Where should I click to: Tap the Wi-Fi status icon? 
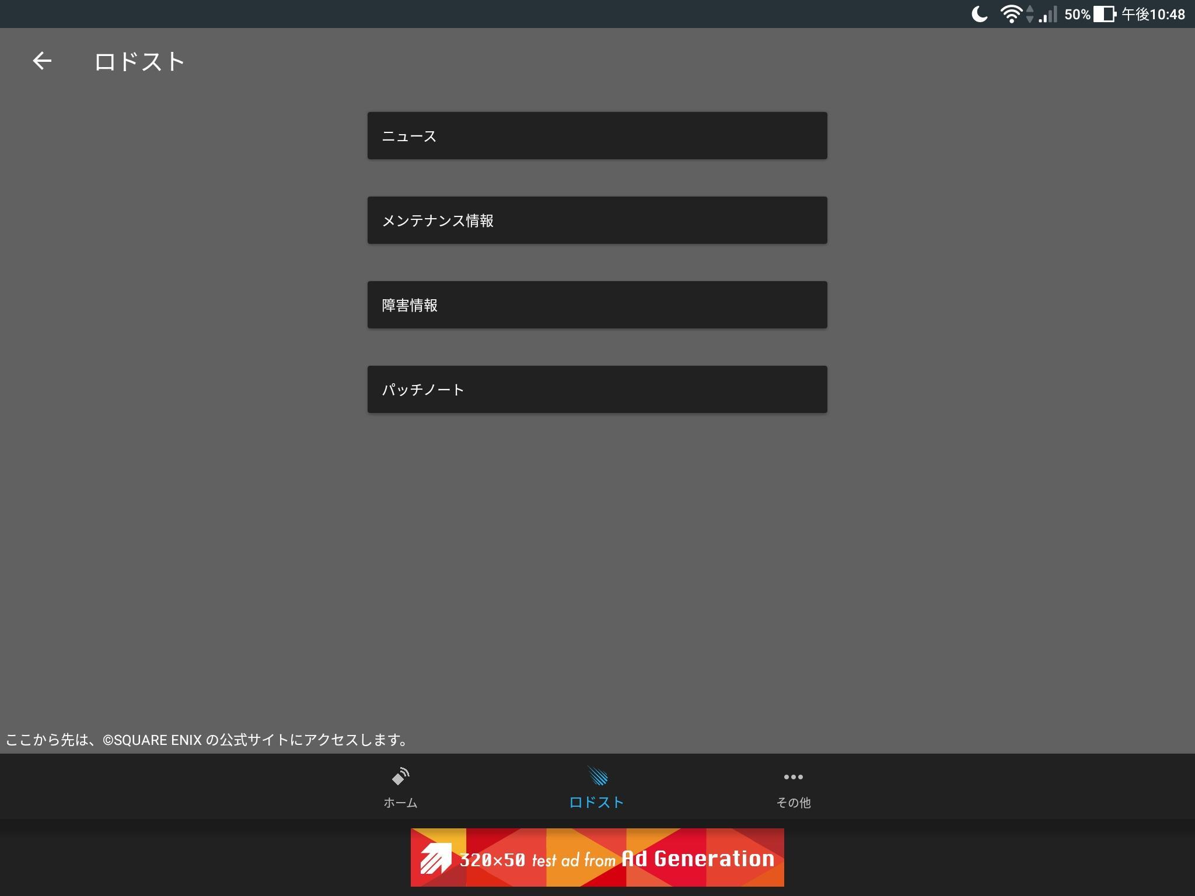1011,14
